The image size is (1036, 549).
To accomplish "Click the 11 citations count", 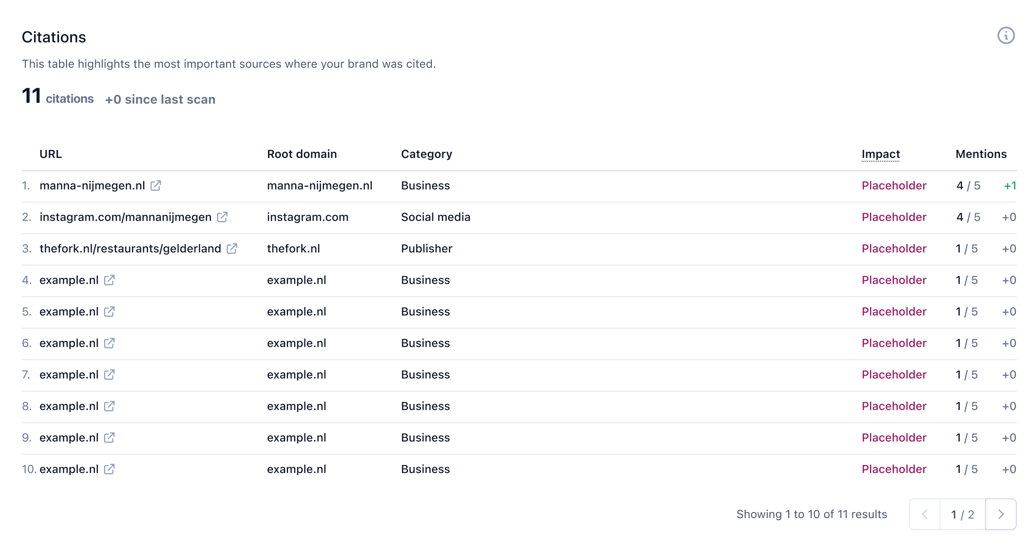I will (58, 97).
